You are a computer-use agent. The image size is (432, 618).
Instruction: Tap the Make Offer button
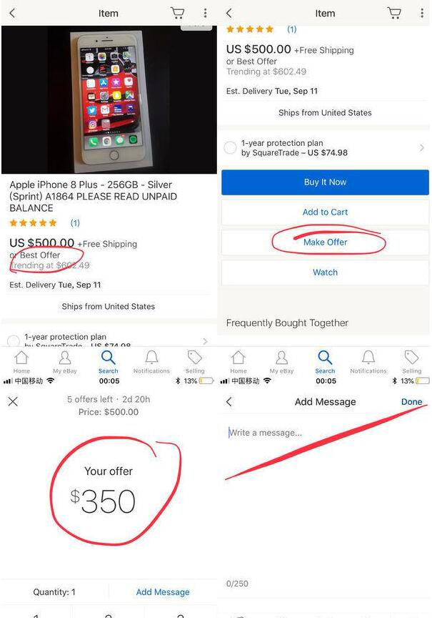pyautogui.click(x=325, y=242)
